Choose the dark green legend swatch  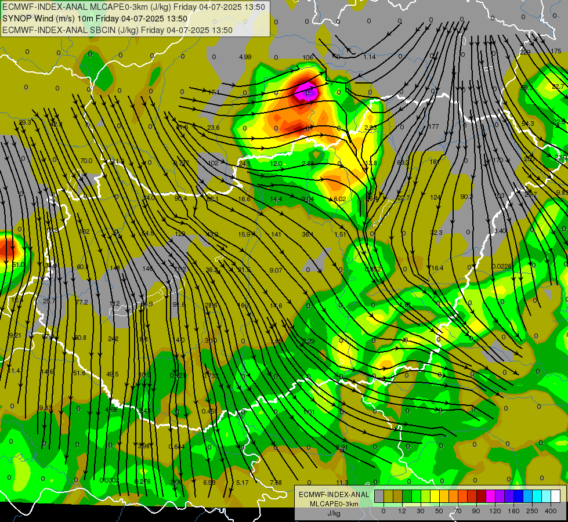pos(407,496)
